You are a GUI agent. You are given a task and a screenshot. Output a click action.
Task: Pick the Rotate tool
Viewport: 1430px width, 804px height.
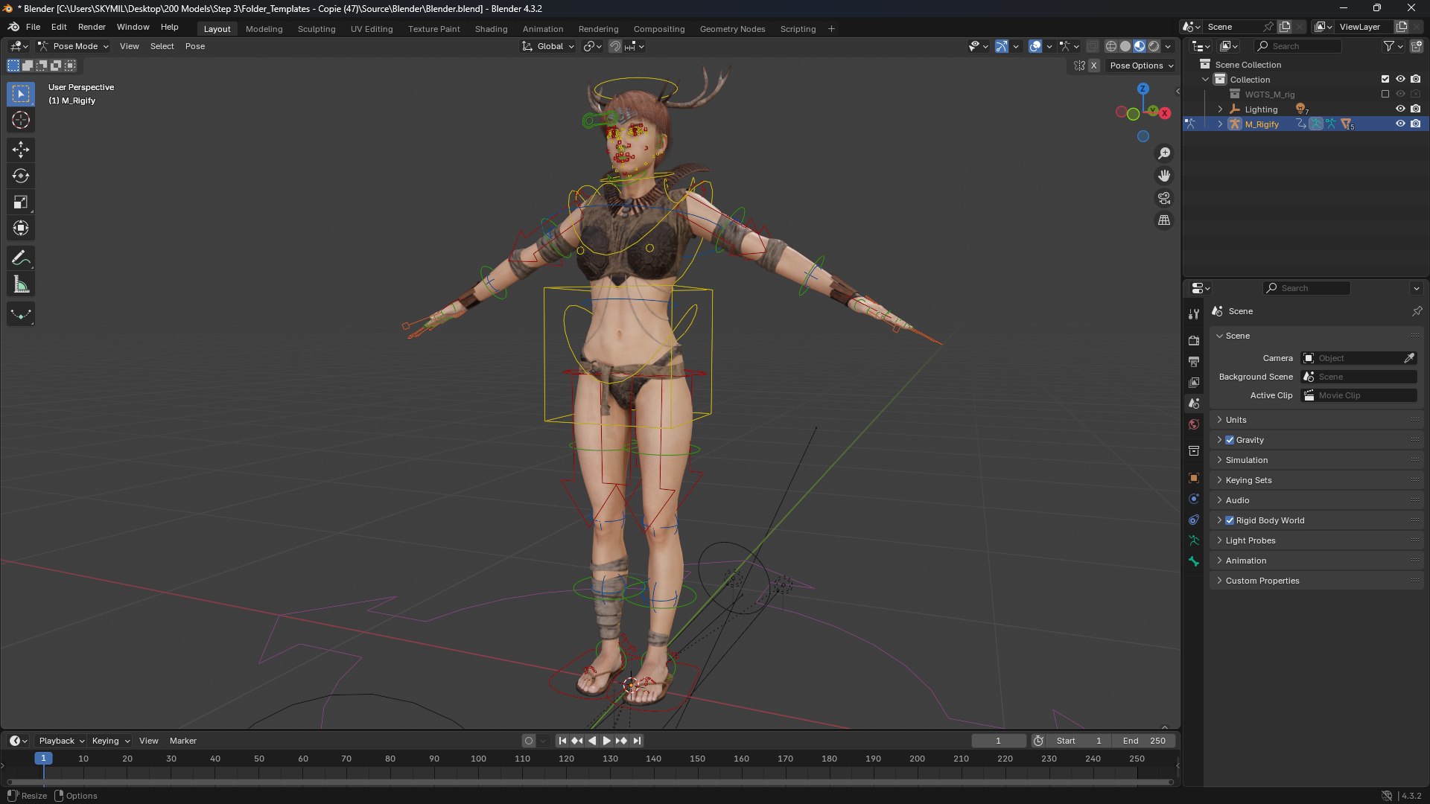point(21,176)
